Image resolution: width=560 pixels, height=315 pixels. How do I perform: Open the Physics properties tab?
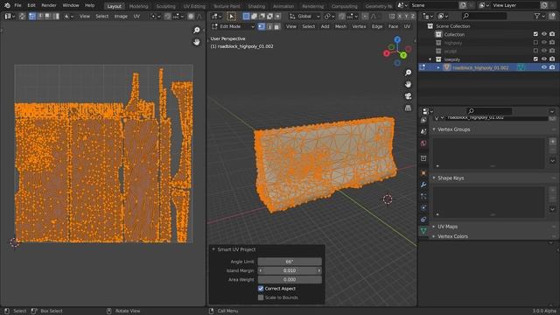[x=423, y=208]
